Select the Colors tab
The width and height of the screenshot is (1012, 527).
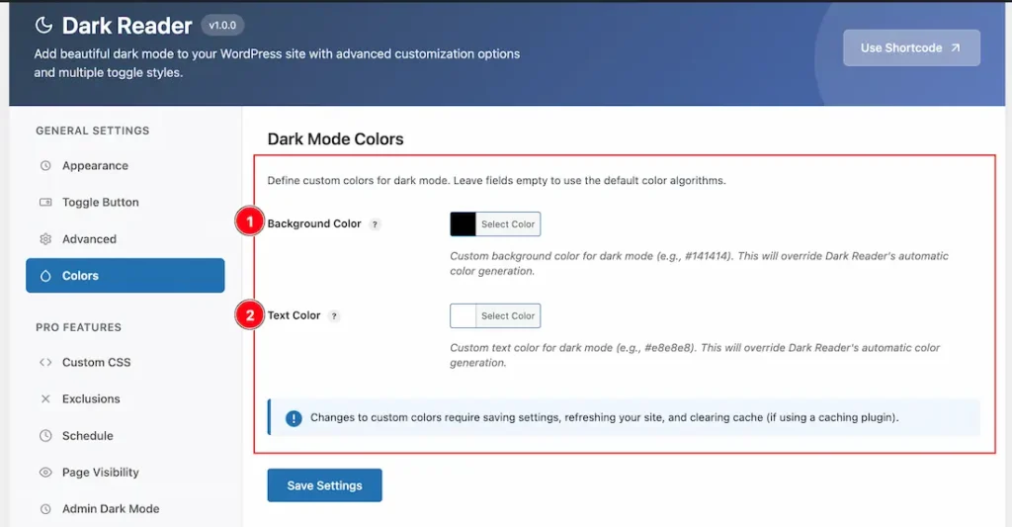tap(126, 276)
